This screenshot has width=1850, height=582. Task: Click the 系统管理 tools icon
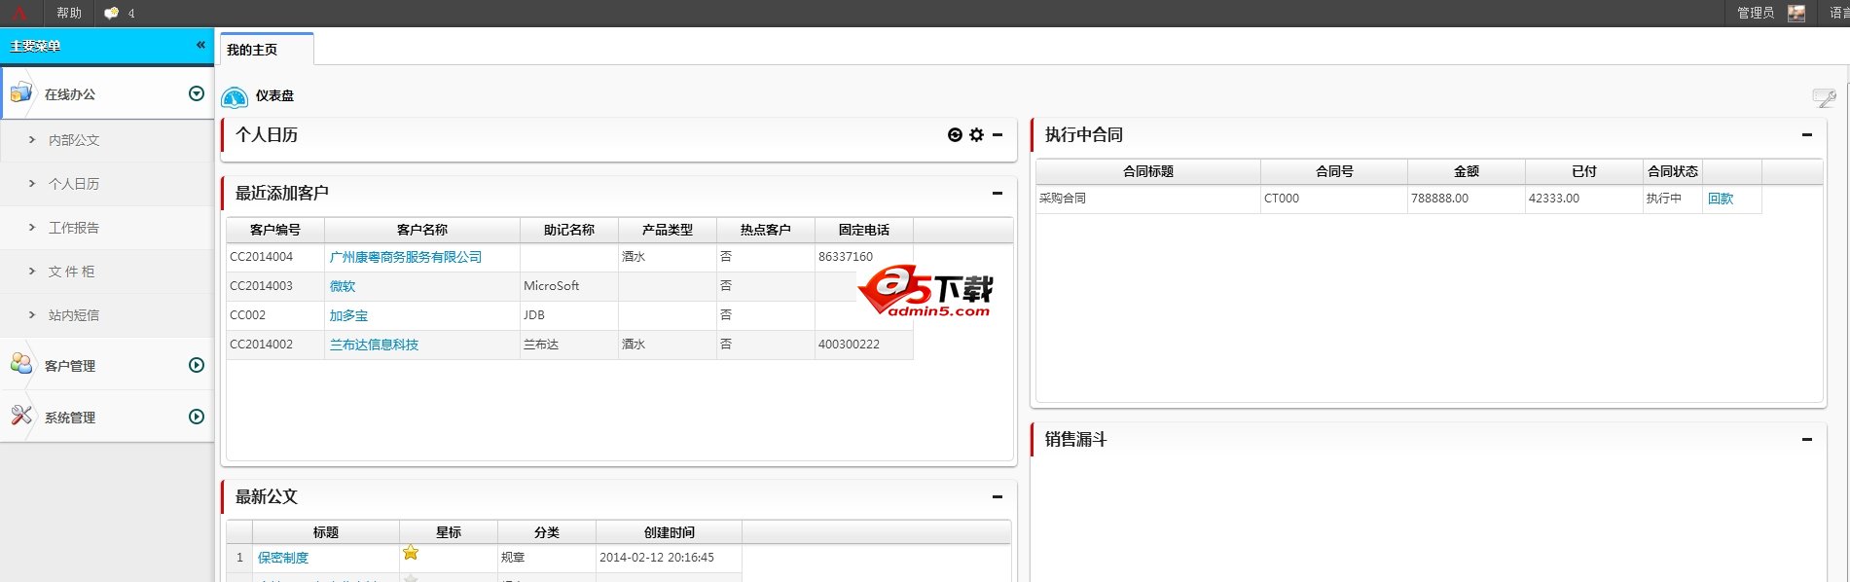tap(20, 416)
